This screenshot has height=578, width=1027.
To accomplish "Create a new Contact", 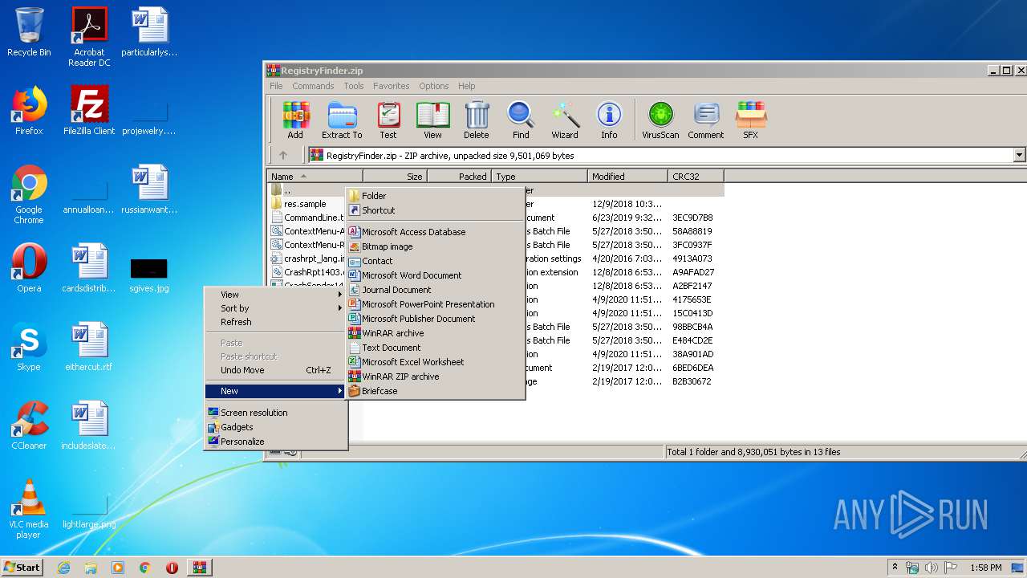I will point(435,261).
